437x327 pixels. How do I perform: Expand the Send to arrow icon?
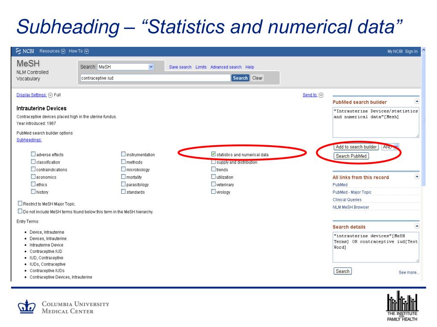click(321, 95)
